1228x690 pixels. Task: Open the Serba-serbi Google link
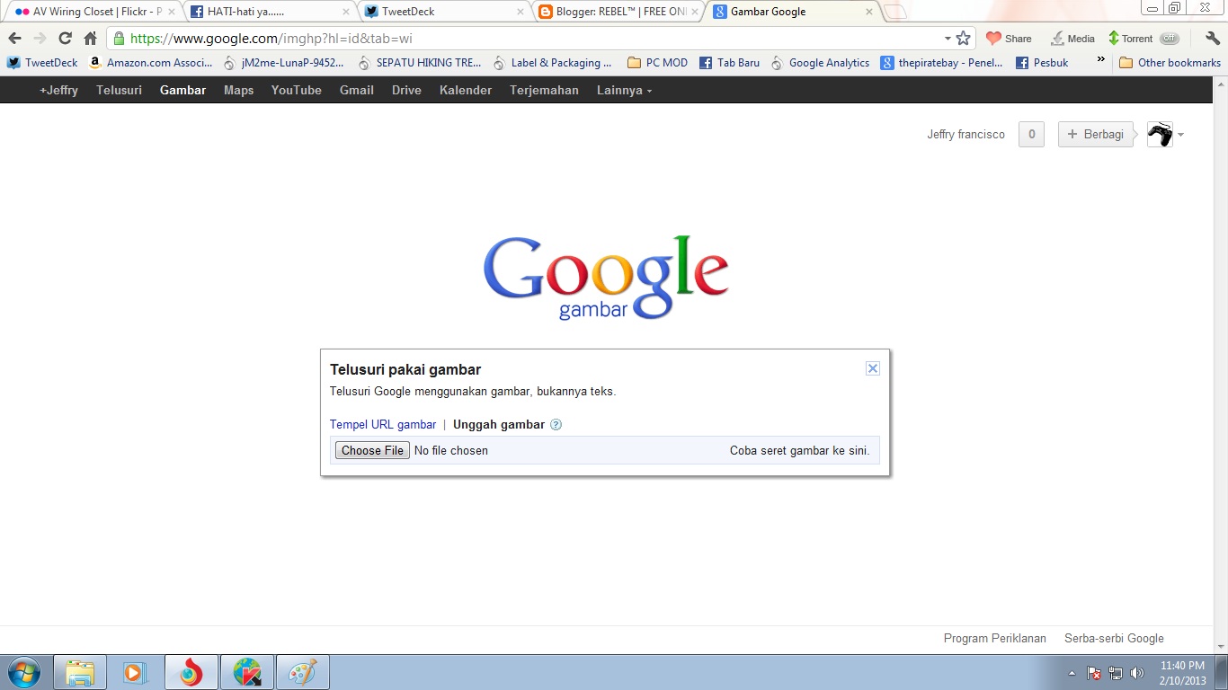point(1114,639)
